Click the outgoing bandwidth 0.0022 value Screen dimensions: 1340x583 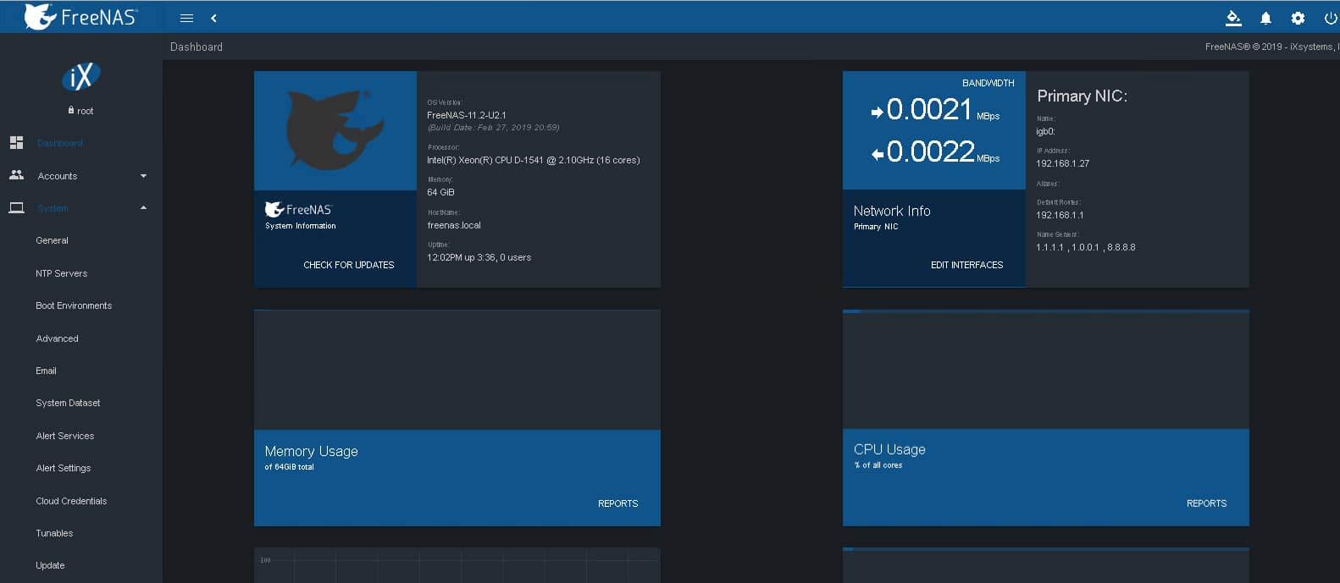930,152
